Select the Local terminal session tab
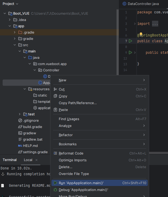 click(28, 160)
